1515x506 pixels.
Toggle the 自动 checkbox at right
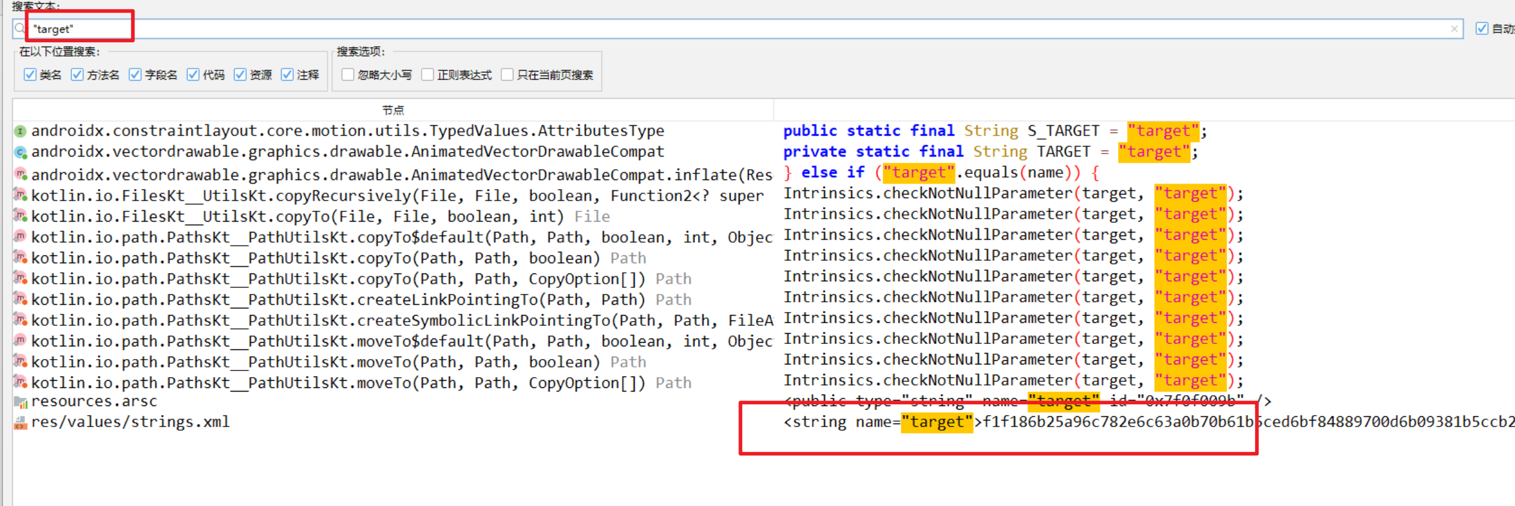1481,28
